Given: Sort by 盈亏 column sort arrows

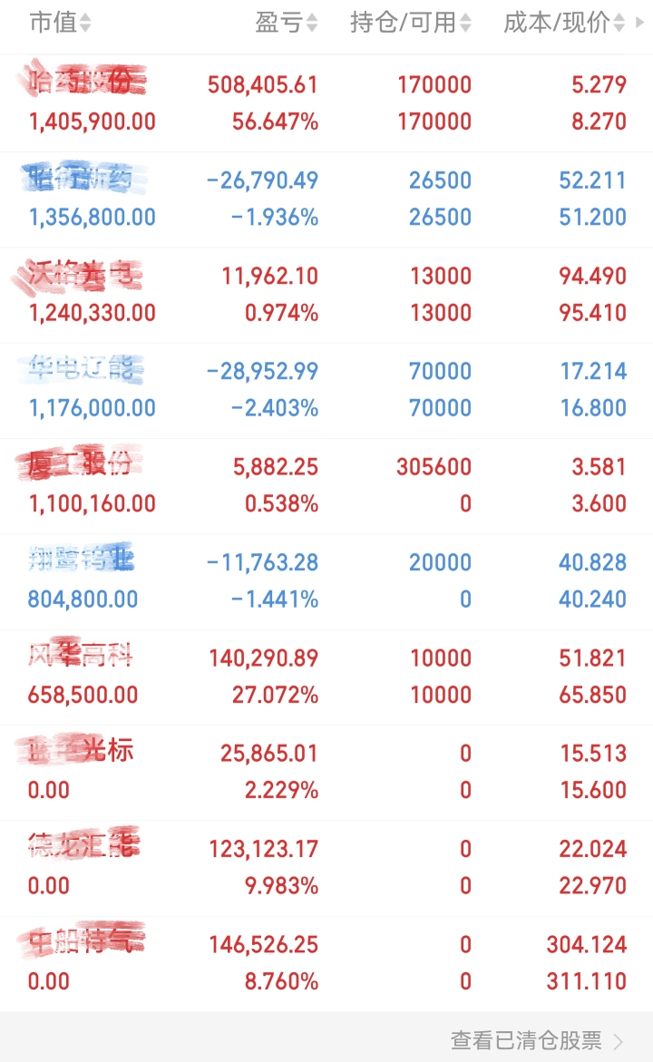Looking at the screenshot, I should coord(312,23).
